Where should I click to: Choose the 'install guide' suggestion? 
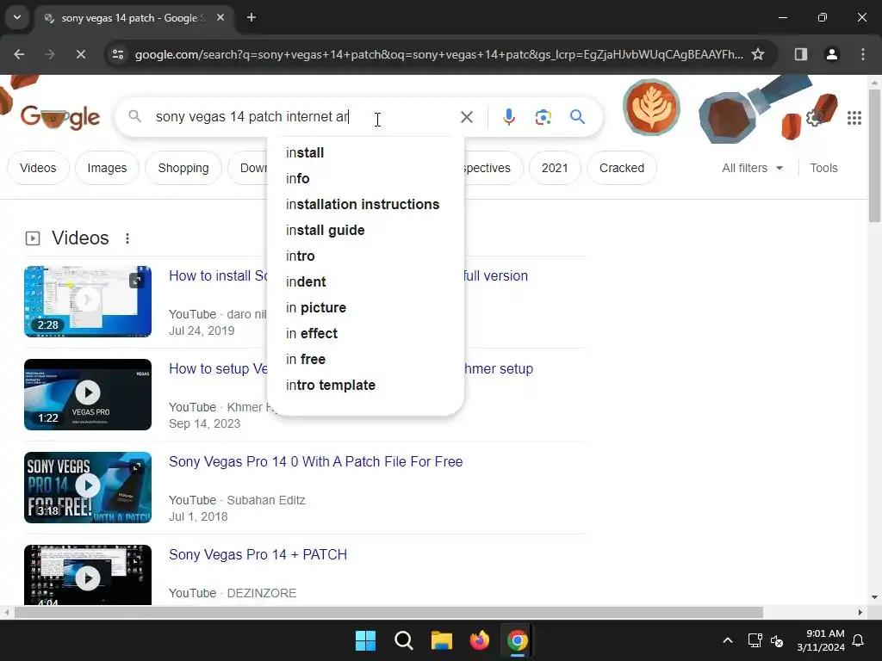(x=365, y=231)
